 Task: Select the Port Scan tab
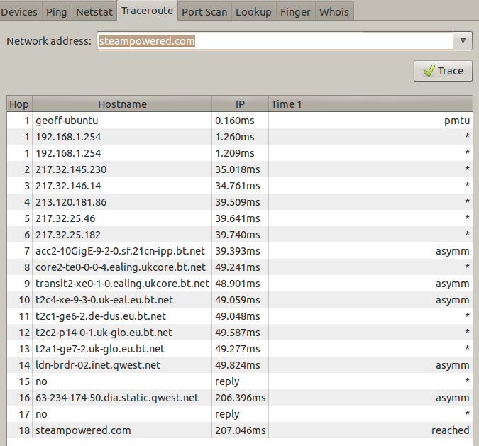pos(203,11)
